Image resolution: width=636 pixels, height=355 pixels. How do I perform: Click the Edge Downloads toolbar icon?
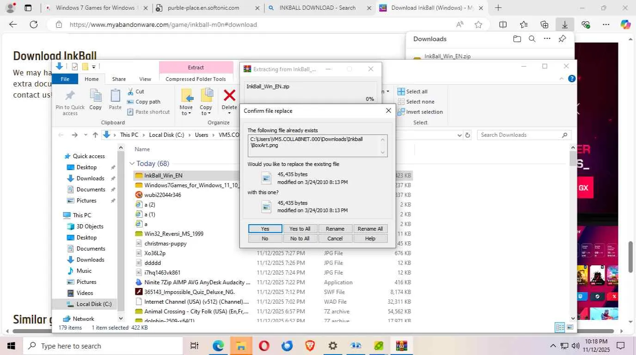click(x=565, y=24)
